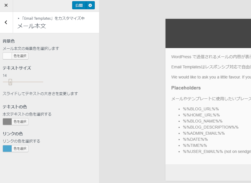
Task: Click the blue link color swatch
Action: point(7,149)
